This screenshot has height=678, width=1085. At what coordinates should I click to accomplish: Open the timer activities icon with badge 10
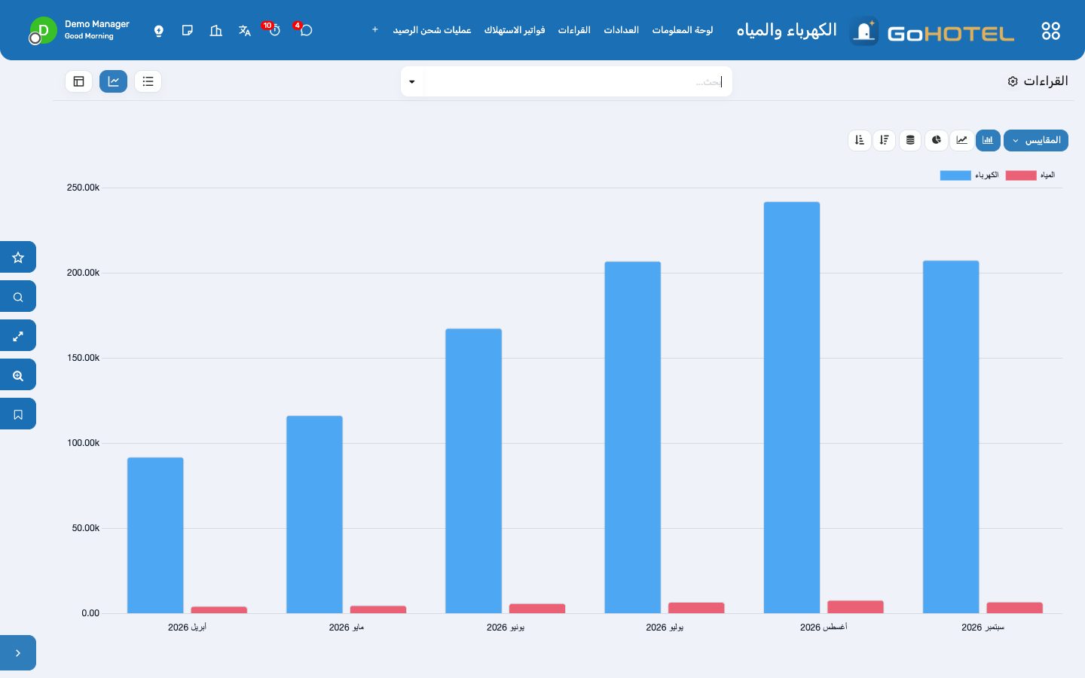click(274, 30)
